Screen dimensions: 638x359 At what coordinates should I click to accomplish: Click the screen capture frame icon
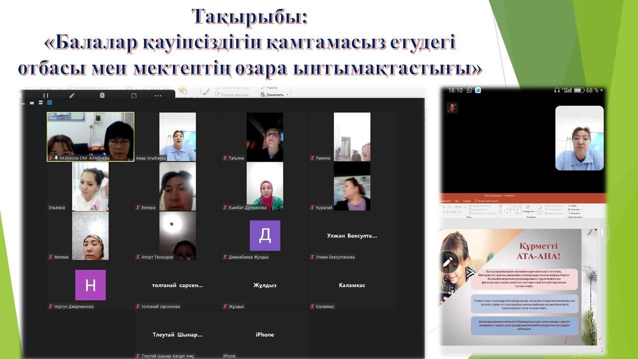click(134, 95)
